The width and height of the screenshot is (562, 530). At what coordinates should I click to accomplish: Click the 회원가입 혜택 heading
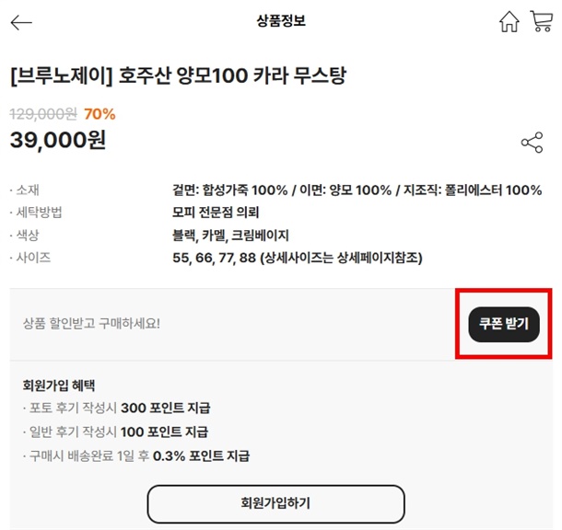(58, 385)
